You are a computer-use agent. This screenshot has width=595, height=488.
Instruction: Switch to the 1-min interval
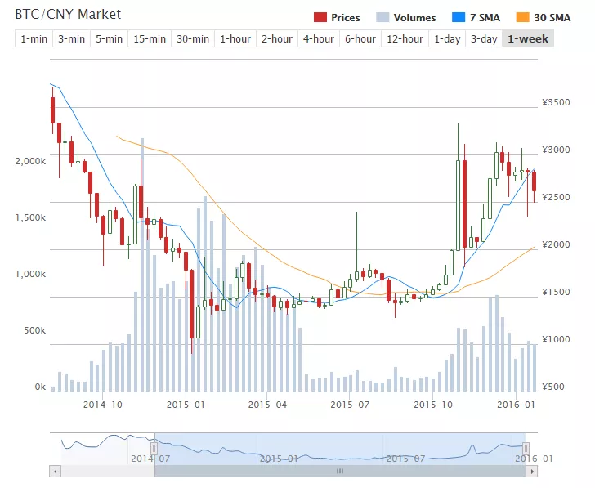point(33,38)
